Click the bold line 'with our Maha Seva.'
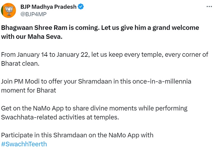The height and width of the screenshot is (153, 217). click(x=32, y=36)
